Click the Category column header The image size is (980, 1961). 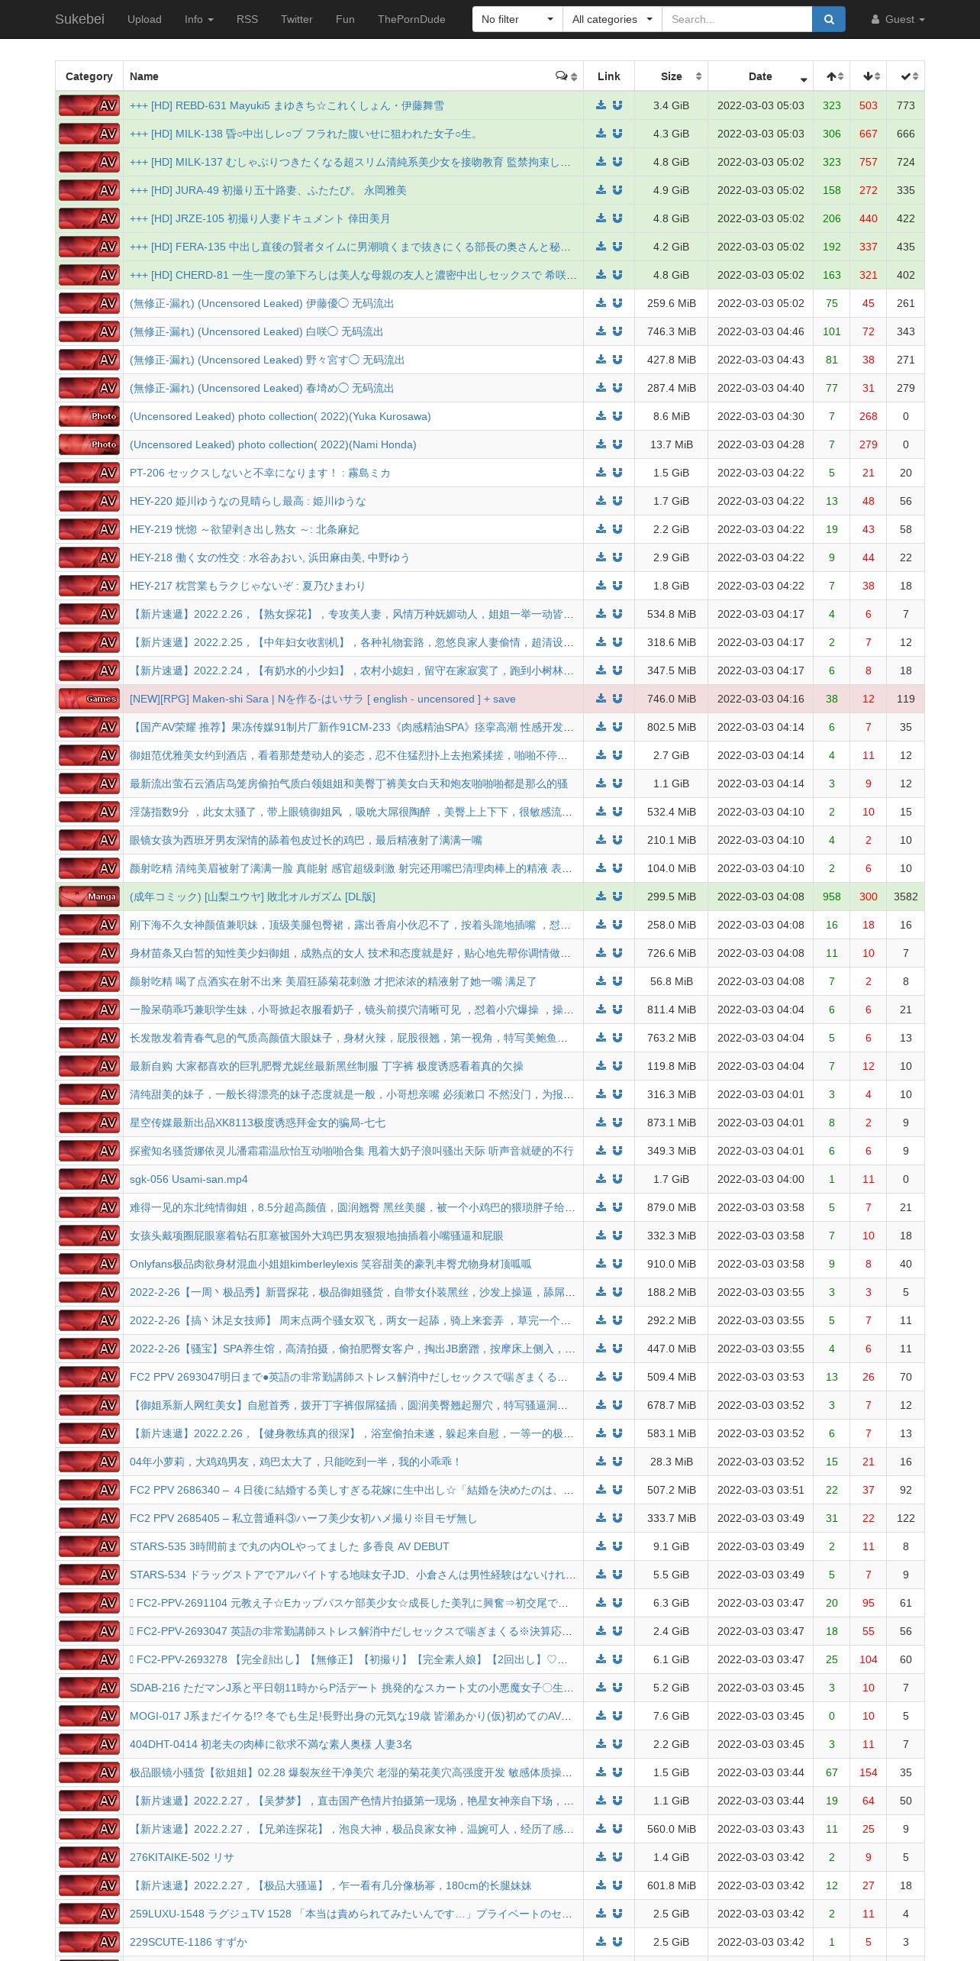(x=89, y=76)
